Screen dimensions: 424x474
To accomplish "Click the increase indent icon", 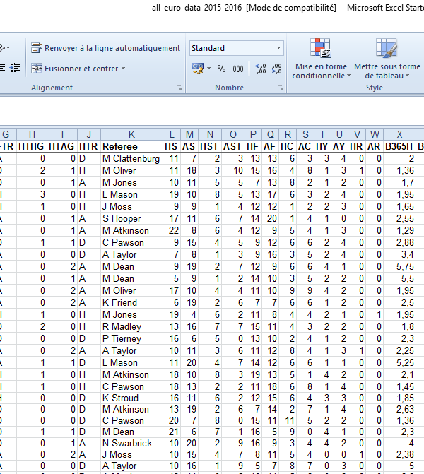I will 16,69.
